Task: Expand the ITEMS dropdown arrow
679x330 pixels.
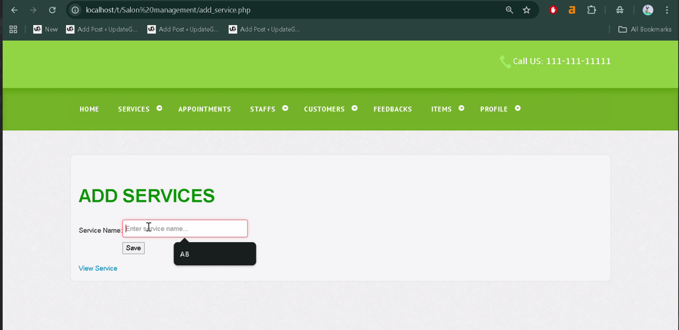Action: tap(462, 108)
